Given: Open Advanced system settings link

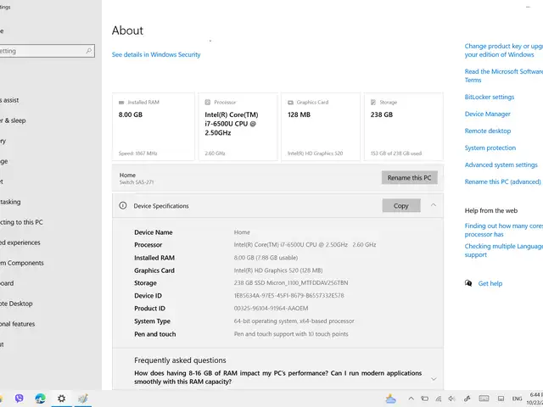Looking at the screenshot, I should (x=501, y=164).
